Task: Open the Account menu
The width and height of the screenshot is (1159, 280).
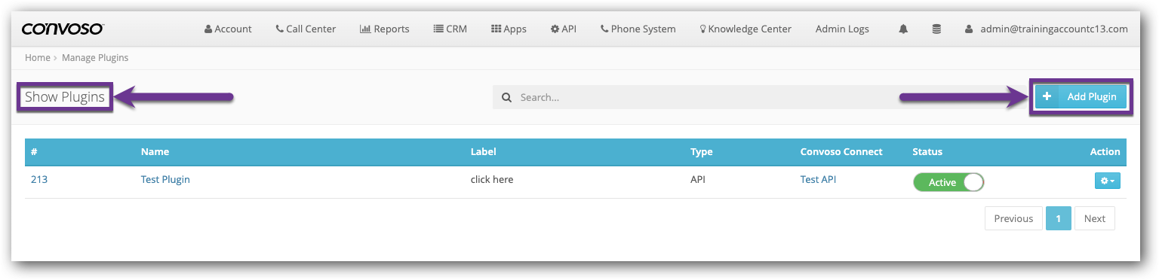Action: click(228, 29)
